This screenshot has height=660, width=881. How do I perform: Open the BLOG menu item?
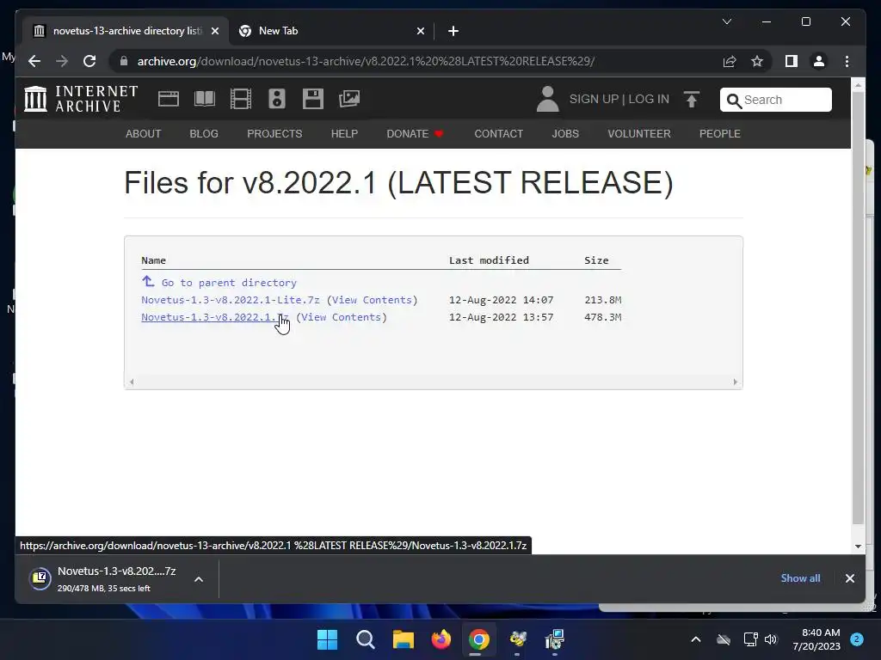pyautogui.click(x=204, y=133)
